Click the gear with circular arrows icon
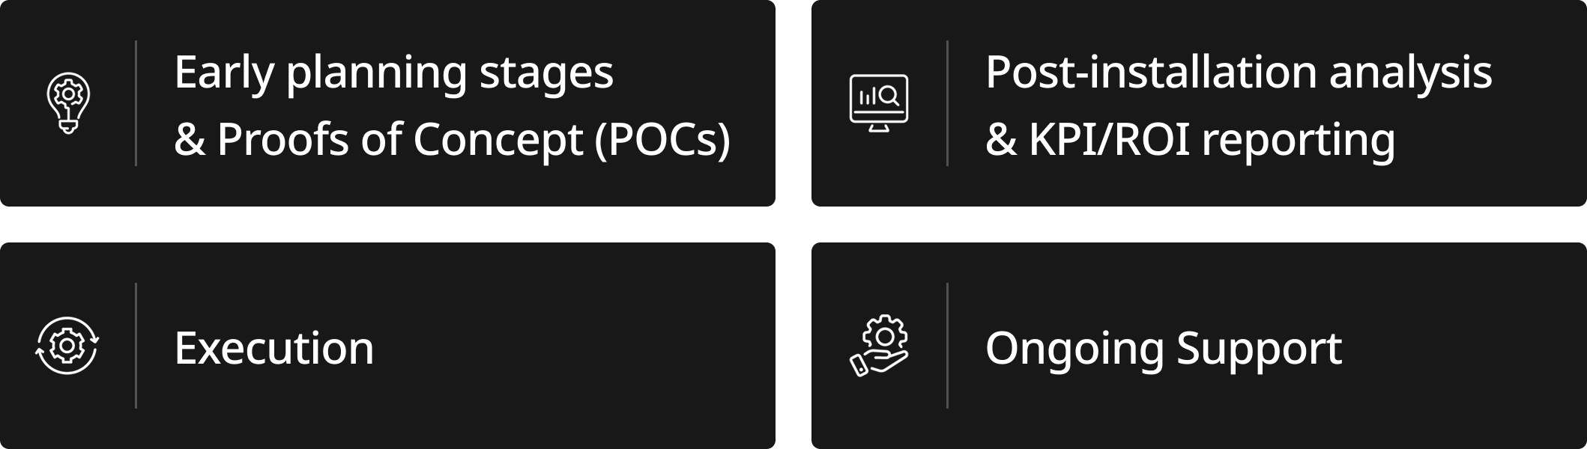The width and height of the screenshot is (1587, 449). (x=67, y=346)
